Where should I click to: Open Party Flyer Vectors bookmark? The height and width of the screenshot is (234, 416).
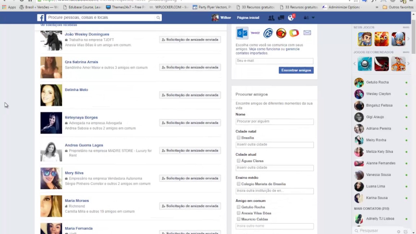coord(212,7)
